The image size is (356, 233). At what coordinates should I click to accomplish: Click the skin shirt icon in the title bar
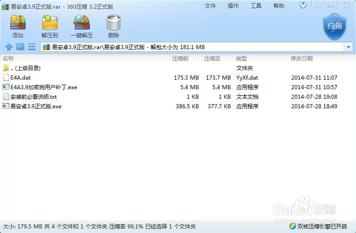[x=303, y=5]
